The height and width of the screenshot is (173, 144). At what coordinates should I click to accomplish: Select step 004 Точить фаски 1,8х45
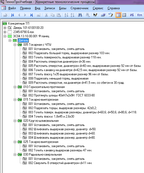(51, 116)
